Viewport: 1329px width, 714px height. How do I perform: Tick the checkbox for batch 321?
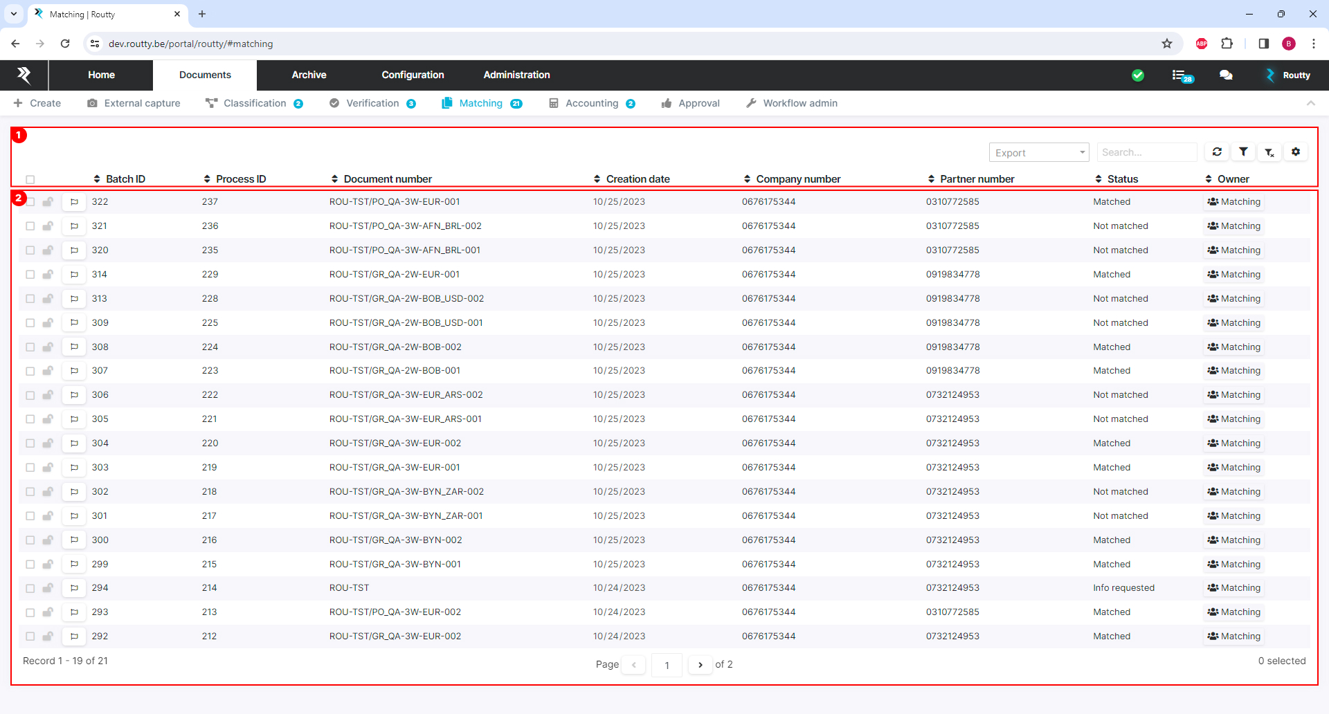(30, 226)
